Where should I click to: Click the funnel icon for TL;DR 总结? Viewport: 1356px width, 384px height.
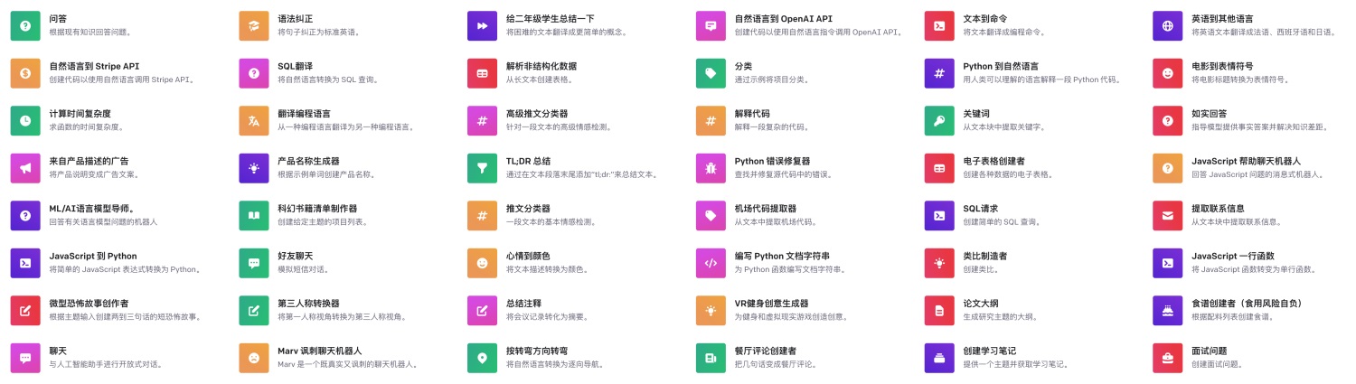[483, 168]
